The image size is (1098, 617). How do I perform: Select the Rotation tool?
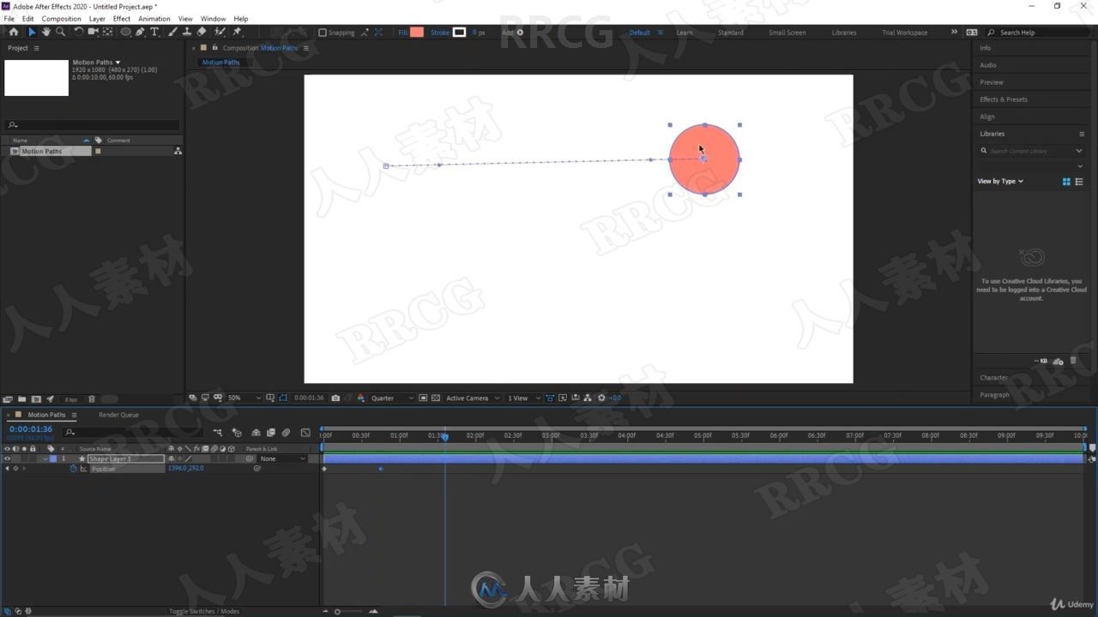79,32
